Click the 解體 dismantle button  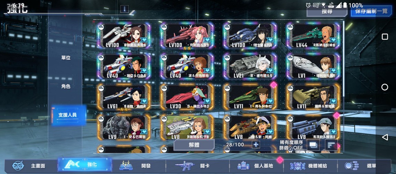[x=194, y=145]
